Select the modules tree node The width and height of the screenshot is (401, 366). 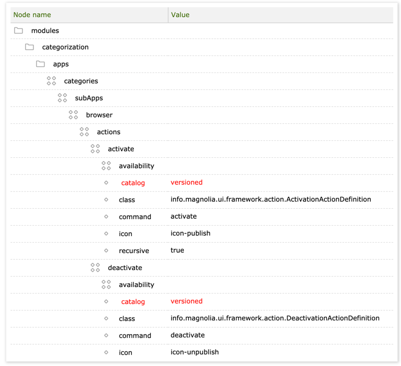pyautogui.click(x=45, y=31)
